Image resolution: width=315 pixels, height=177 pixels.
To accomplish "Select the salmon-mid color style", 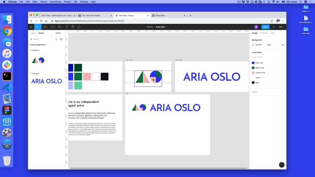I will click(260, 73).
